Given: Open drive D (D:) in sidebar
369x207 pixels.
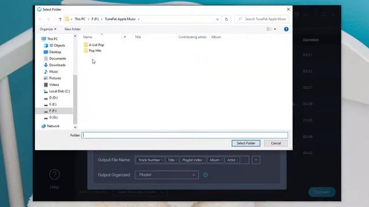Looking at the screenshot, I should pyautogui.click(x=51, y=98).
